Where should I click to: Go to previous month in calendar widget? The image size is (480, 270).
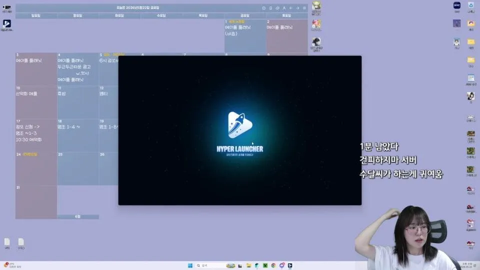(291, 8)
